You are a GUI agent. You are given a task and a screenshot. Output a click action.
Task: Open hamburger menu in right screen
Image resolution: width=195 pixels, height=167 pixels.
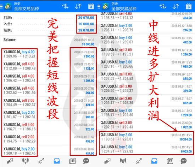coord(99,6)
